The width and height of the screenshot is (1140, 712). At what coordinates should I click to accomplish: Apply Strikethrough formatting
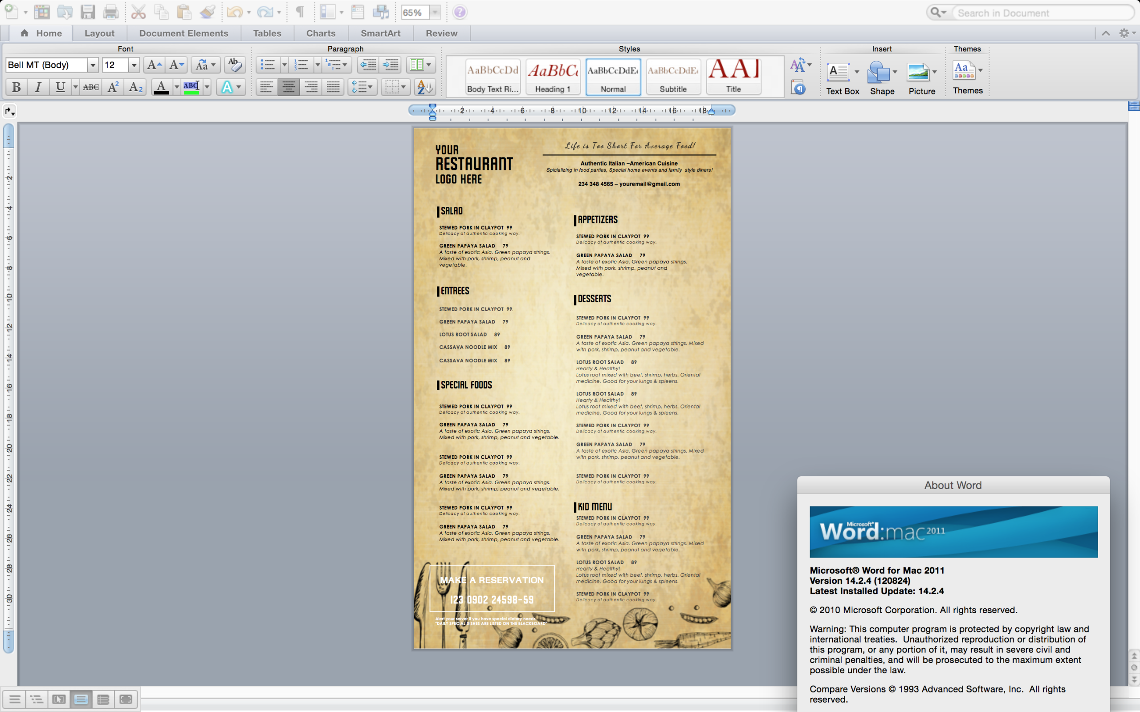coord(90,87)
